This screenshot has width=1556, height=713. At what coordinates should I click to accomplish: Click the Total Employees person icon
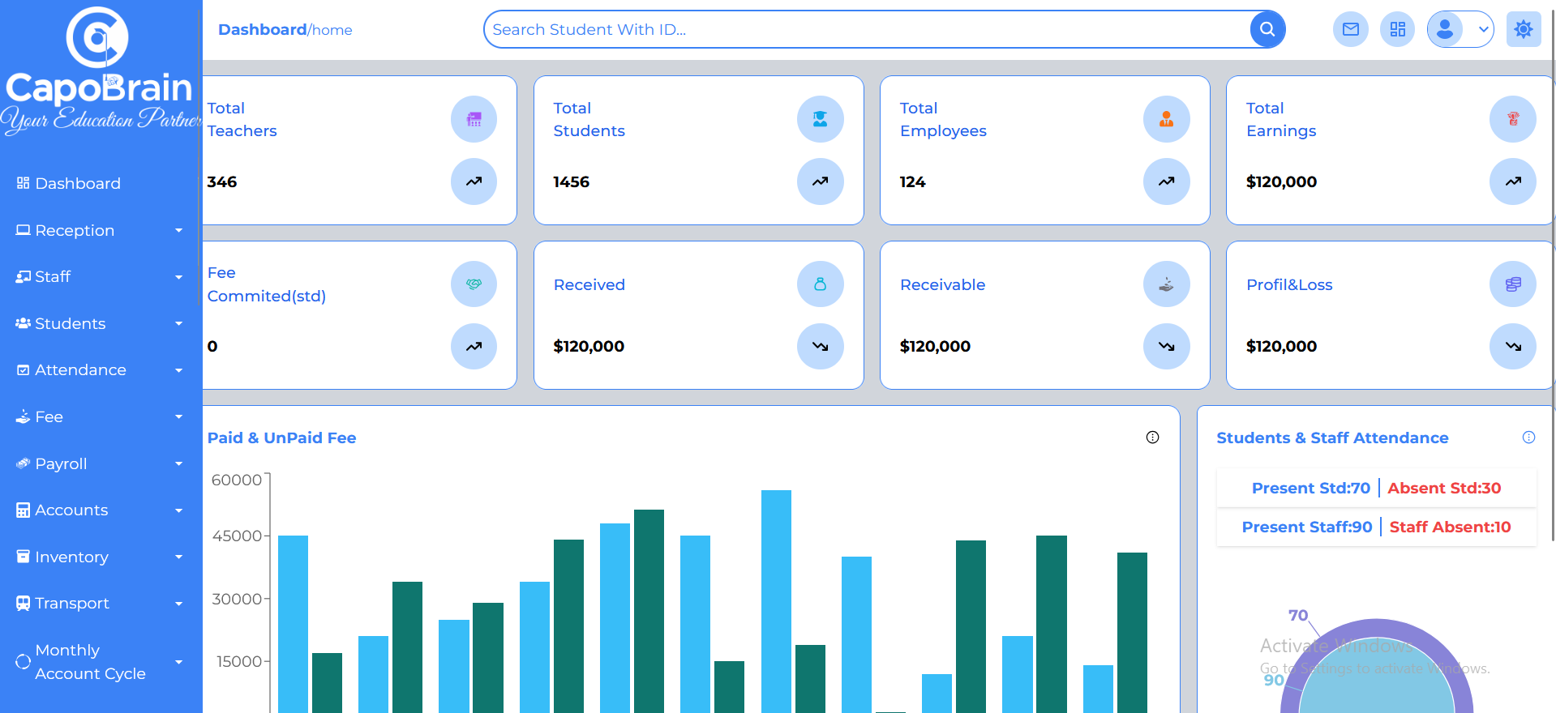(1167, 119)
